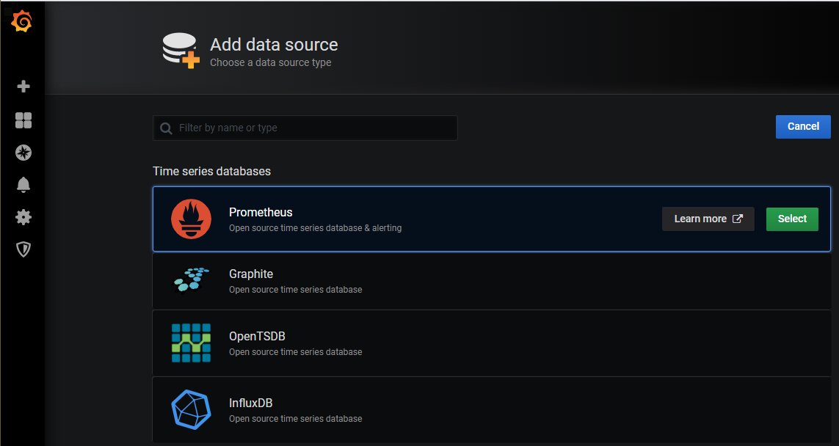
Task: Click the Choose a data source type subtitle
Action: point(270,62)
